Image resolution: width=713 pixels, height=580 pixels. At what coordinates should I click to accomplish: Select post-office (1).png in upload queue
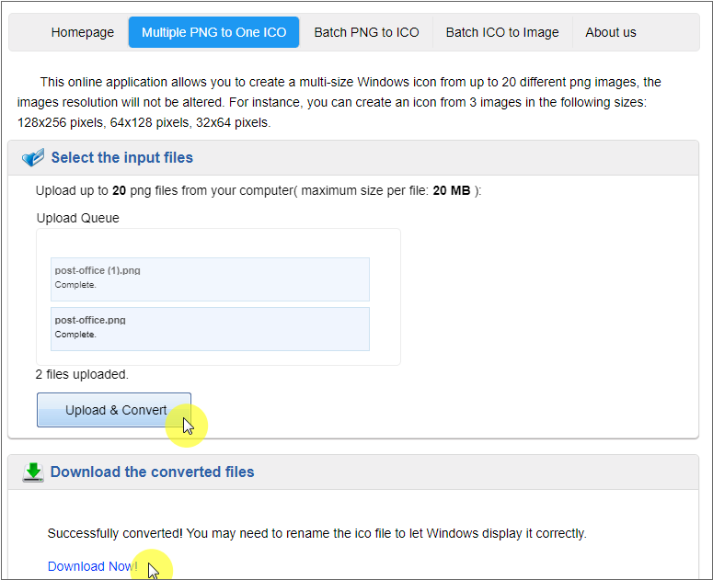(98, 270)
